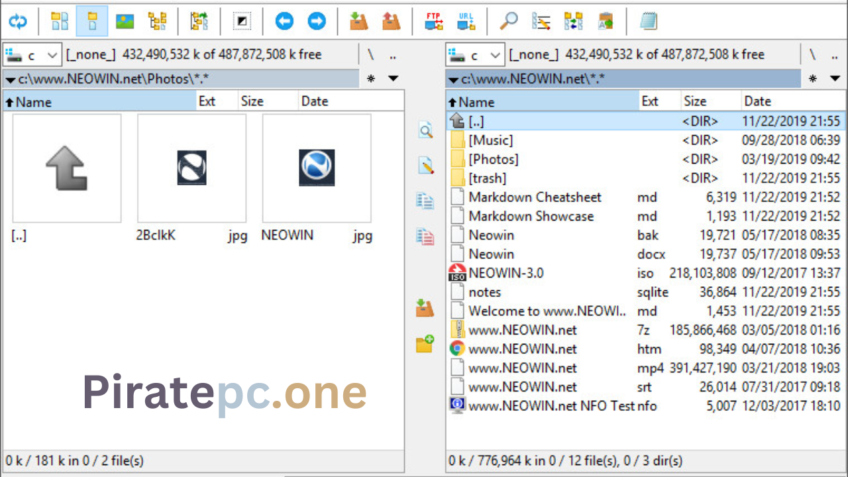Click the New Folder icon in the middle bar

click(x=425, y=343)
